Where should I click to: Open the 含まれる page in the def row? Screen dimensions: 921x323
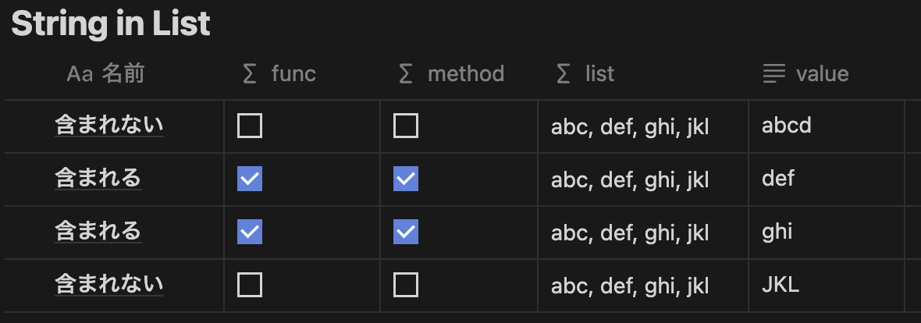coord(98,178)
